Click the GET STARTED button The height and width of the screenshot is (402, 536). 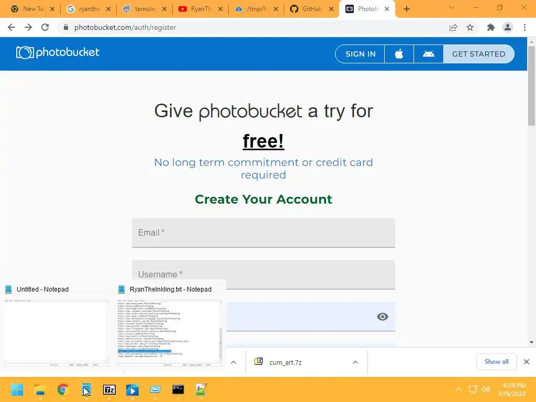(x=478, y=54)
